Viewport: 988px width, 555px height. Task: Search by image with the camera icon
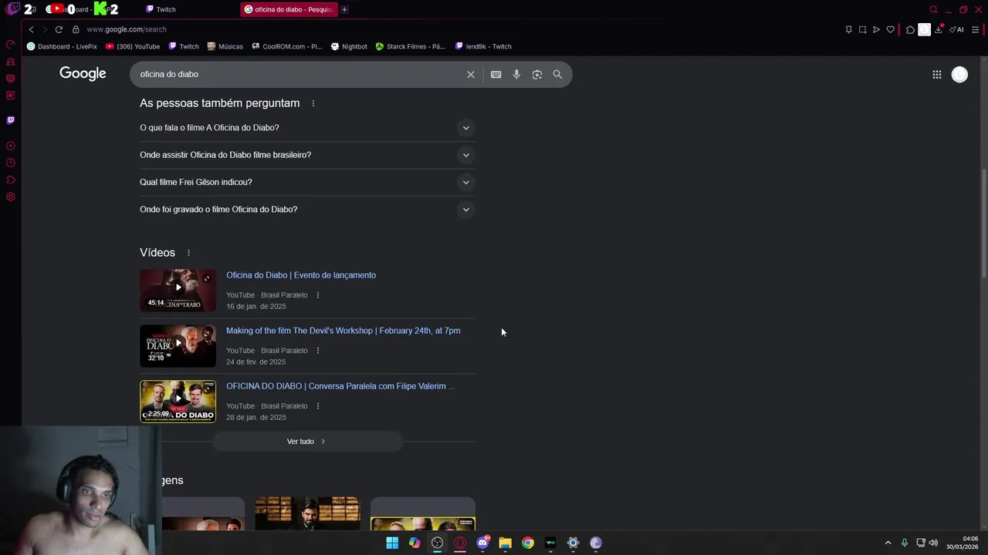tap(537, 74)
